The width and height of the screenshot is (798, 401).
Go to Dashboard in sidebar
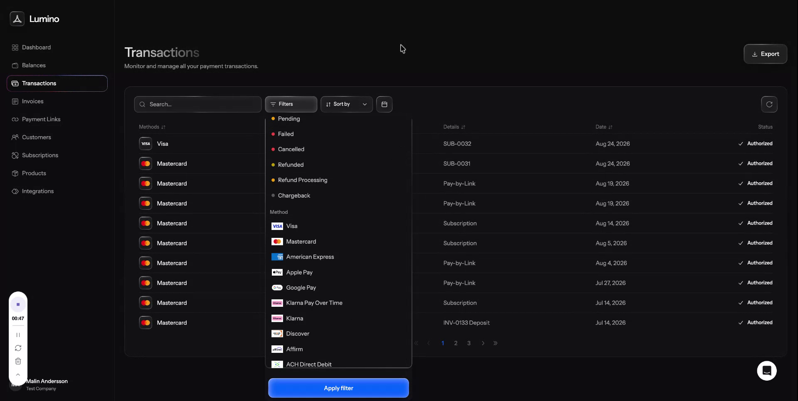57,47
